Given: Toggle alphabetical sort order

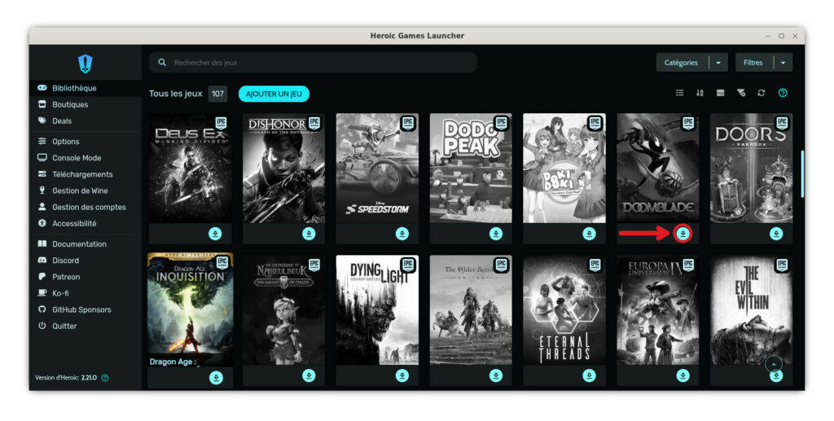Looking at the screenshot, I should (700, 93).
